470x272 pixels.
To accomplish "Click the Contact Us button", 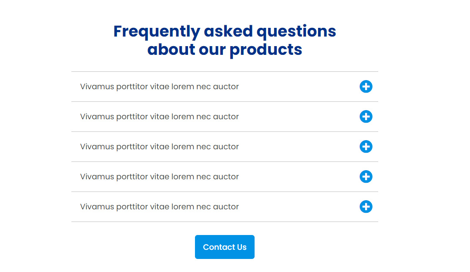I will (225, 247).
